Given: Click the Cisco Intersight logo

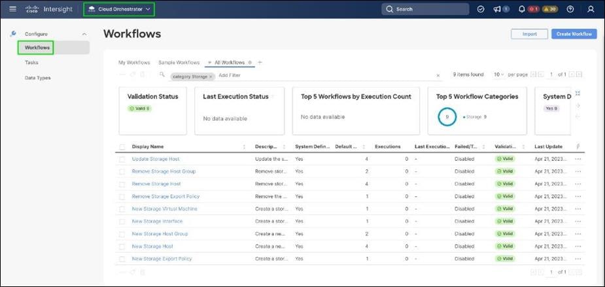Looking at the screenshot, I should (49, 9).
